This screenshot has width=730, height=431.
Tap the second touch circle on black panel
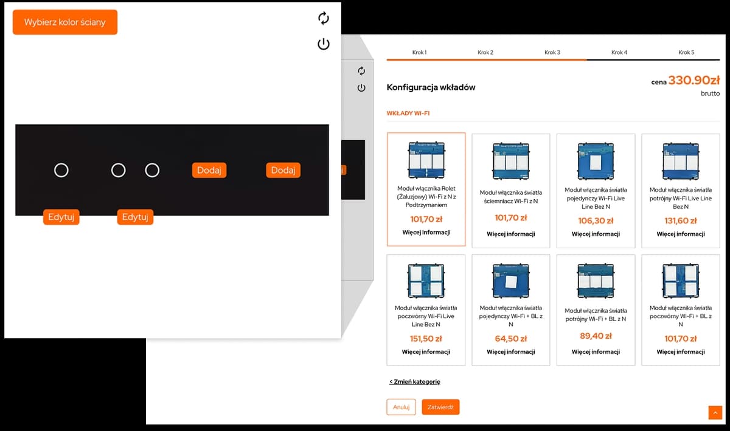tap(119, 171)
